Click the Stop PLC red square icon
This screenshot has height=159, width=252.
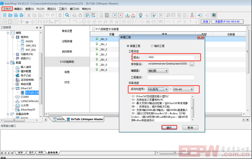tap(121, 15)
